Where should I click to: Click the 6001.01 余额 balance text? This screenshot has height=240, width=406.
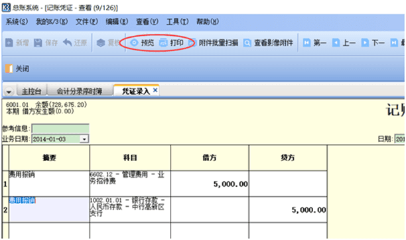[46, 105]
